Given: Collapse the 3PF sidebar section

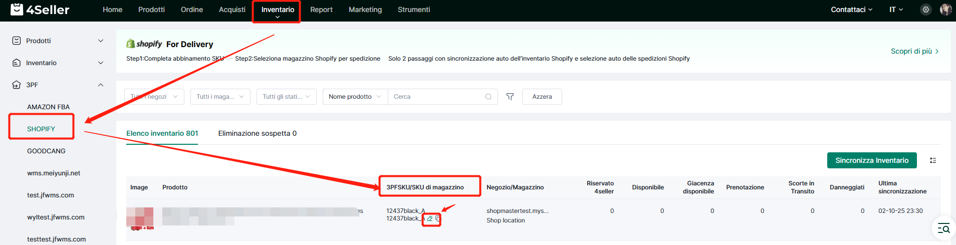Looking at the screenshot, I should (x=101, y=85).
